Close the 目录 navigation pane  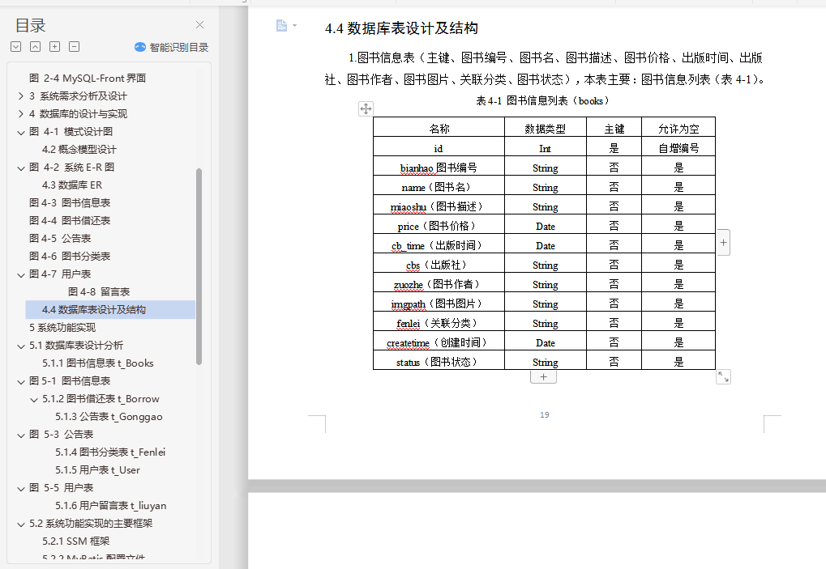point(199,25)
